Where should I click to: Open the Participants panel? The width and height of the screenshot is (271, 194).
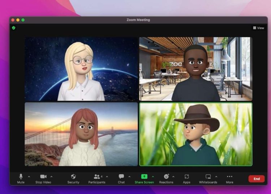coord(97,178)
